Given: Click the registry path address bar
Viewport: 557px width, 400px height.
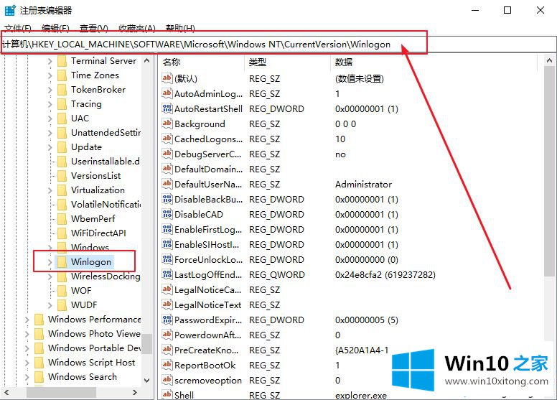Looking at the screenshot, I should click(x=278, y=44).
